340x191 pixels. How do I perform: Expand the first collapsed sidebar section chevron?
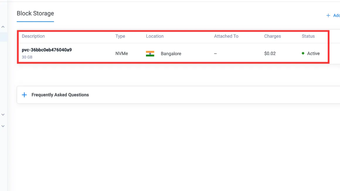pyautogui.click(x=3, y=115)
